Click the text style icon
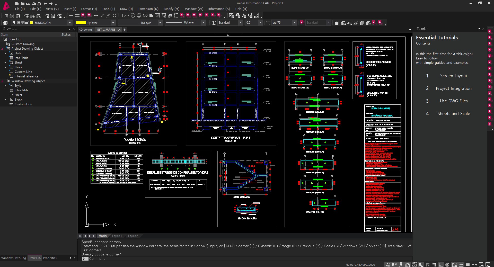Screen dimensions: 494x267 [x=214, y=23]
